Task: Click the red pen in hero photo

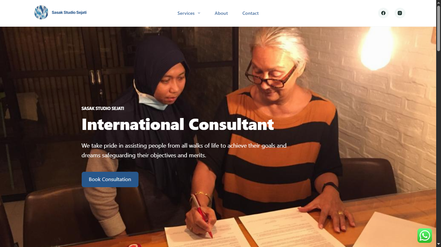Action: click(202, 216)
